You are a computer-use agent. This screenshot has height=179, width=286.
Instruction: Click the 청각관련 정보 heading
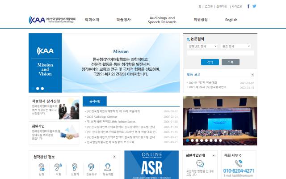tap(44, 157)
